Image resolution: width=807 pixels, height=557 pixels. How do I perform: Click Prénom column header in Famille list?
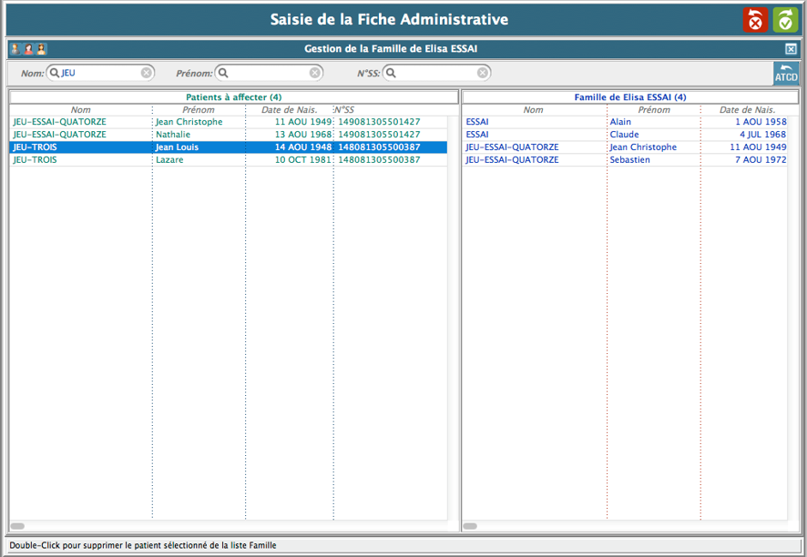pyautogui.click(x=653, y=110)
